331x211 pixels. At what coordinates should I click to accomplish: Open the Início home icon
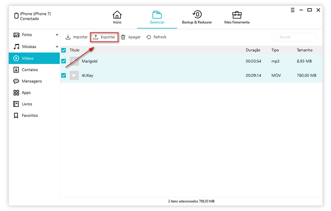117,15
